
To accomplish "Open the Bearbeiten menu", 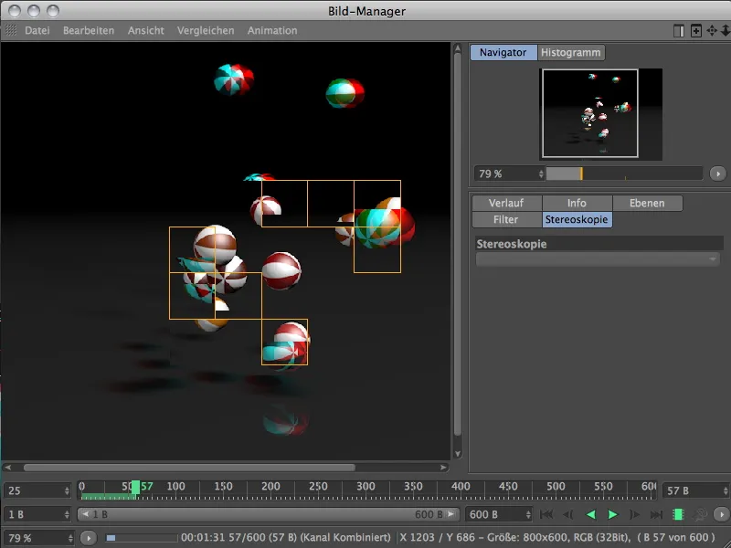I will (89, 31).
